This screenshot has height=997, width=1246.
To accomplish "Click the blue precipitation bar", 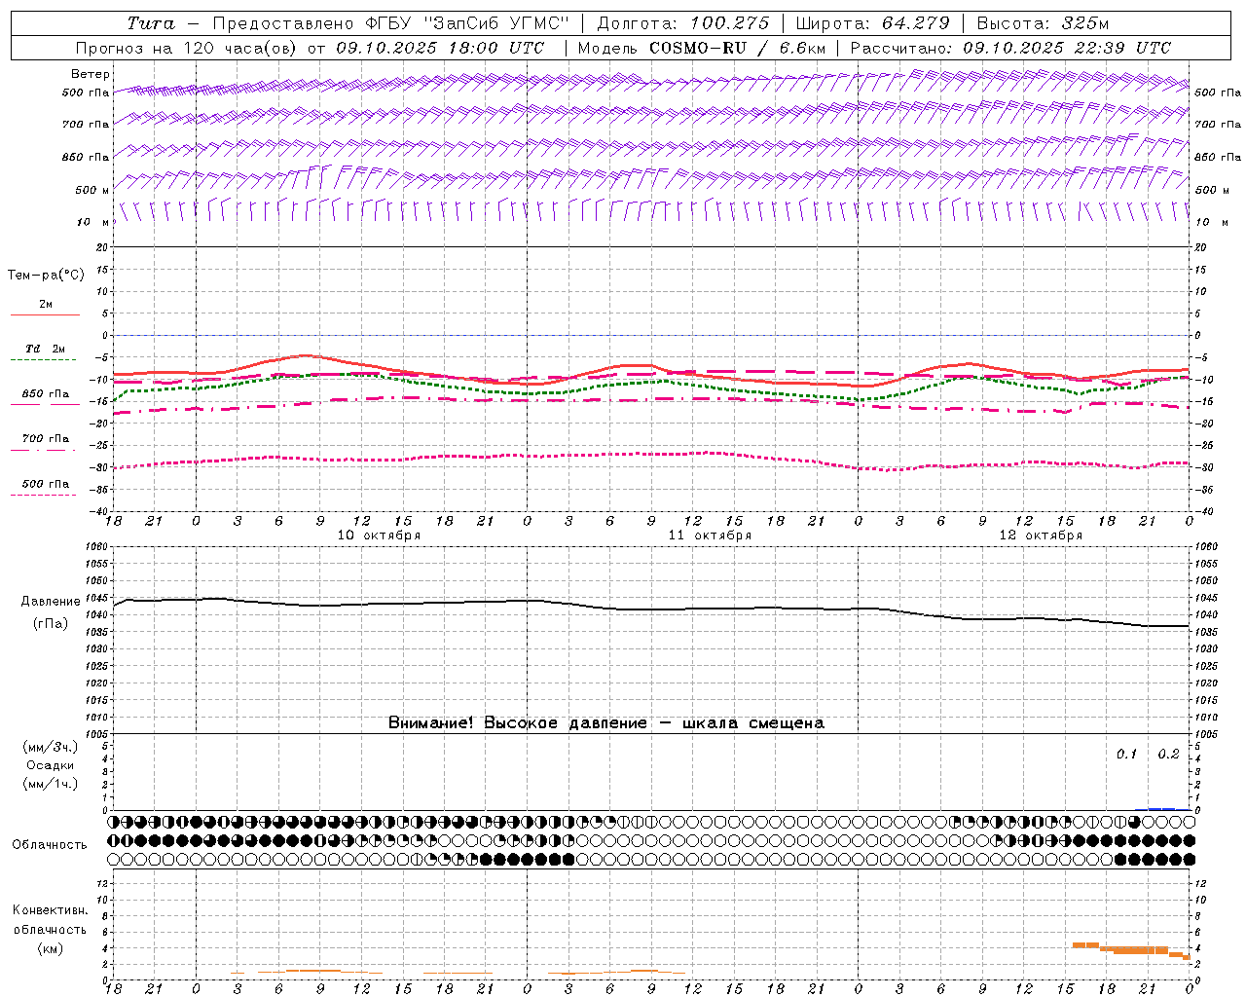I will 1161,808.
